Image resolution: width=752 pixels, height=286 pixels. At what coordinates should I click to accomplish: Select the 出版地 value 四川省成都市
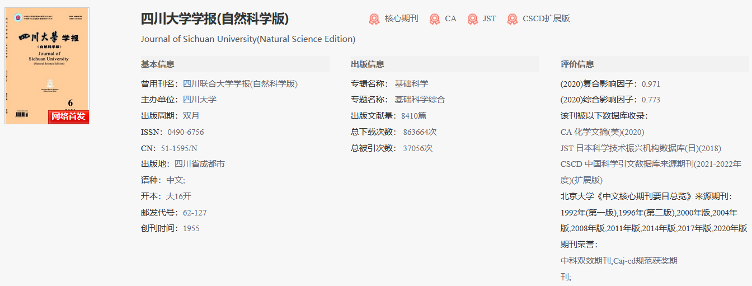click(200, 164)
